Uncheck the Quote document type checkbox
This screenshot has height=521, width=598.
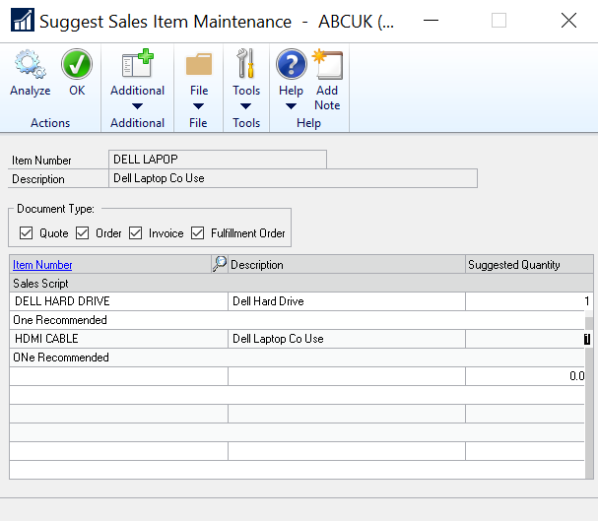coord(26,232)
